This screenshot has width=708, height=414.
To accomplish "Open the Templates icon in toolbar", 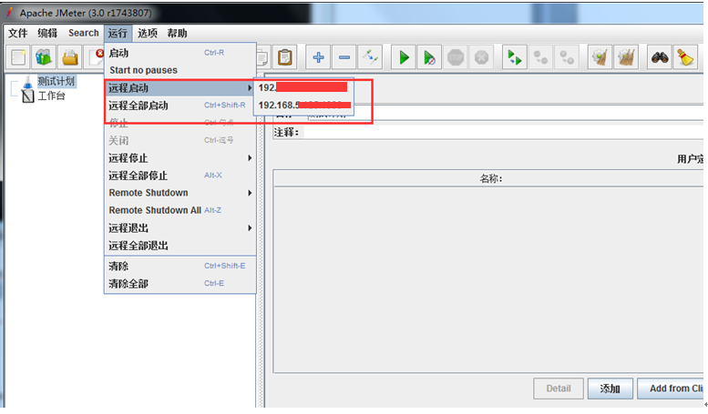I will click(x=44, y=57).
